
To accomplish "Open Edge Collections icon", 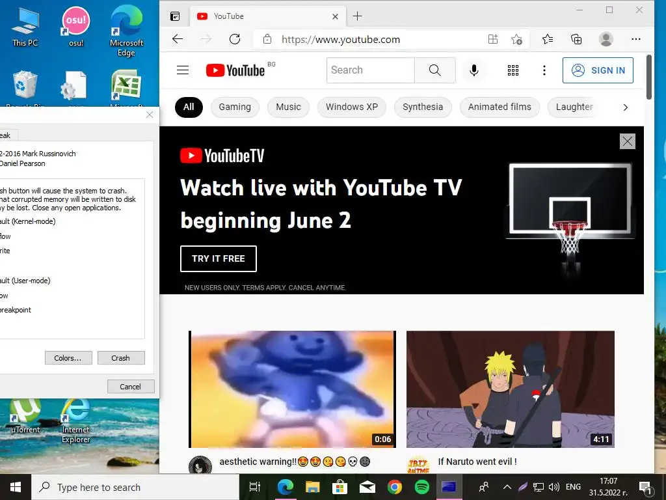I will pyautogui.click(x=576, y=39).
